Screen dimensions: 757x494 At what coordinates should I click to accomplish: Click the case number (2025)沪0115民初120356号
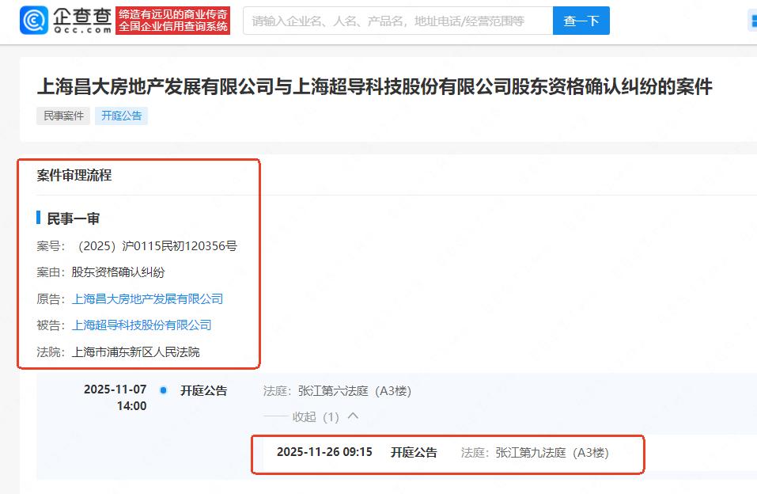(157, 246)
